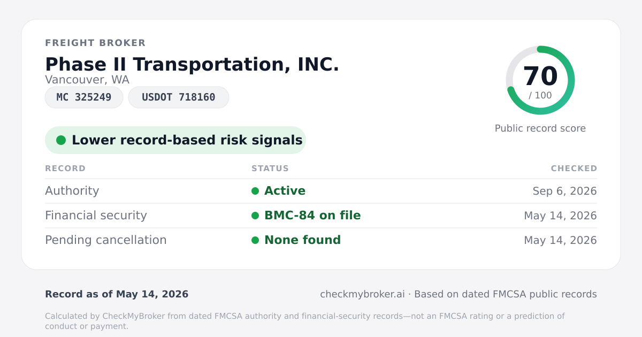Image resolution: width=642 pixels, height=337 pixels.
Task: Click the STATUS column header
Action: pos(270,168)
